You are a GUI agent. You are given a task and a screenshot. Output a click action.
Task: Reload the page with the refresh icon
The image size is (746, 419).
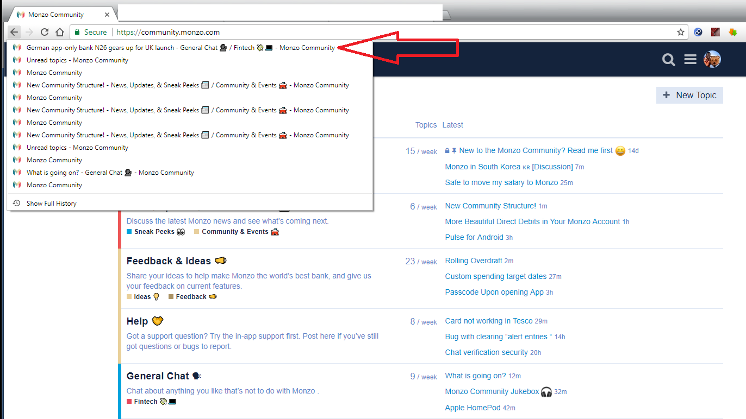click(x=45, y=32)
